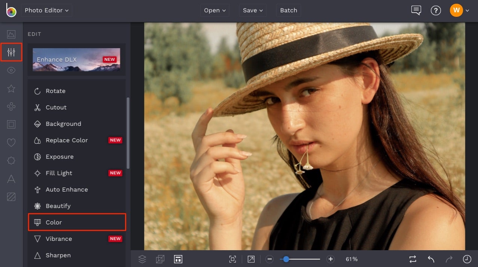
Task: Open the Frames panel
Action: 11,124
